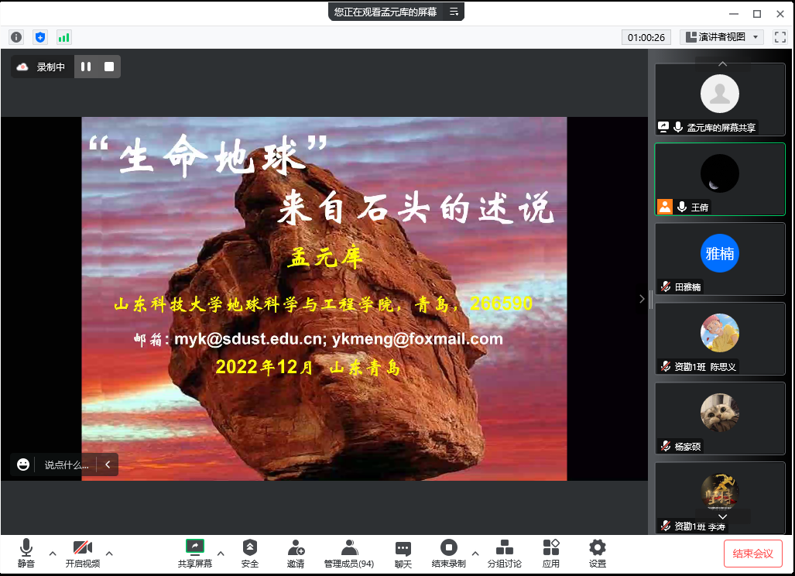
Task: Open 设置 (Settings) gear
Action: pyautogui.click(x=597, y=553)
